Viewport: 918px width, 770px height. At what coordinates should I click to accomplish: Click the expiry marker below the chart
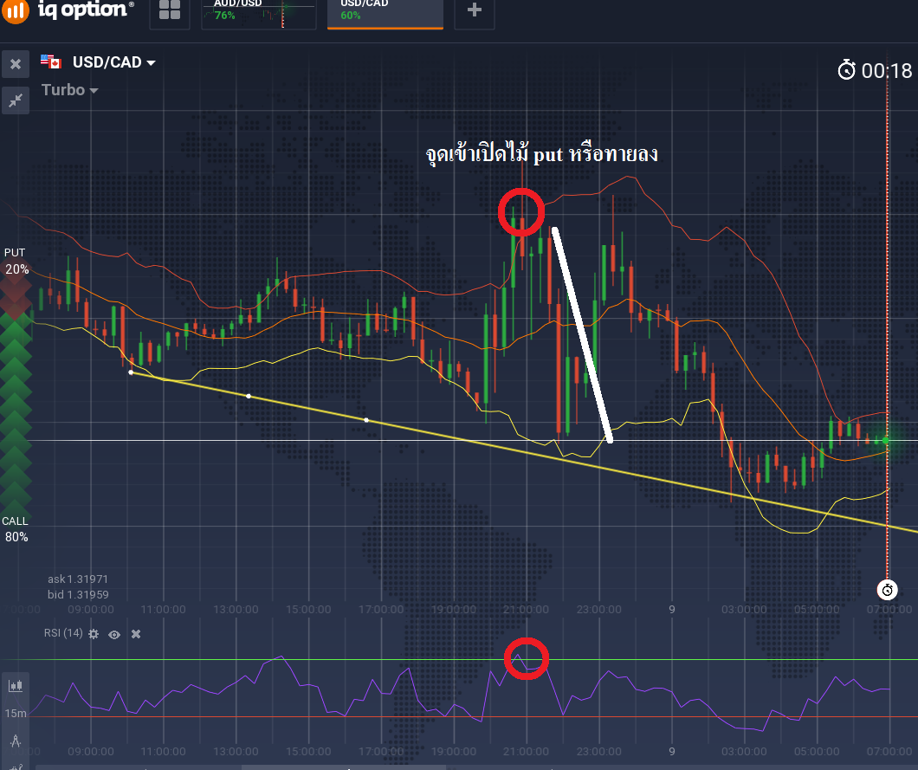coord(887,590)
